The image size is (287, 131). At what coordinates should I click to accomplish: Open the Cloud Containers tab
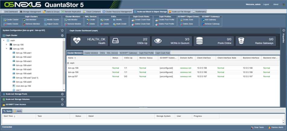92,11
